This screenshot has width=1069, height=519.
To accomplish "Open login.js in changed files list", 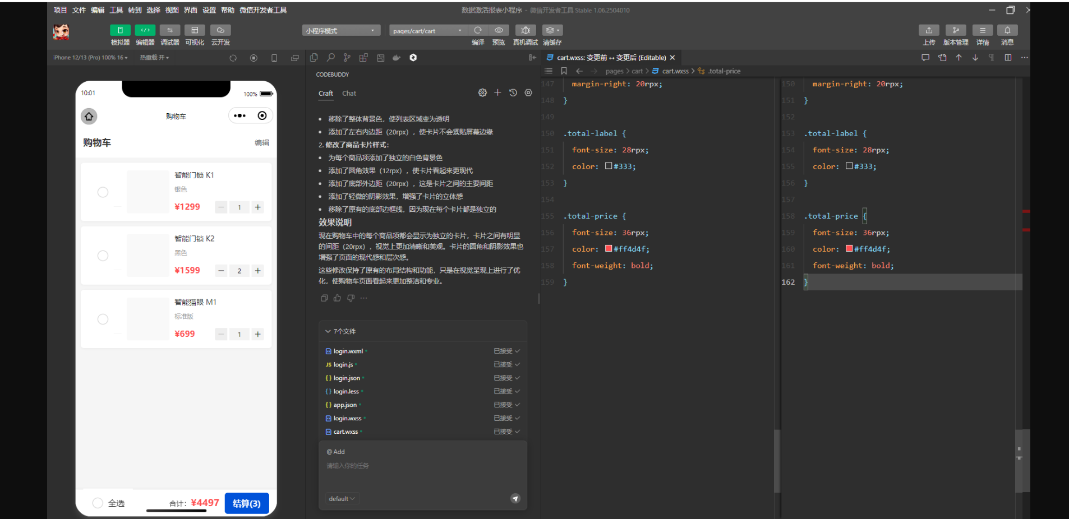I will click(343, 364).
